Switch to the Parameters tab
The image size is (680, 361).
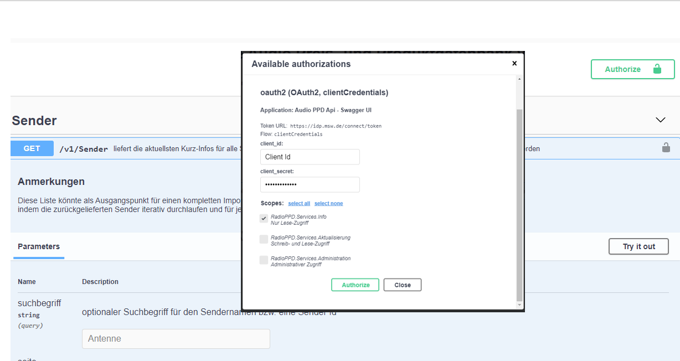(39, 246)
